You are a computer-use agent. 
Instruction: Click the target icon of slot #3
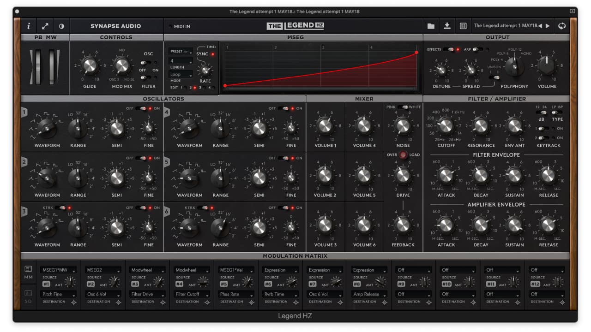pos(163,302)
